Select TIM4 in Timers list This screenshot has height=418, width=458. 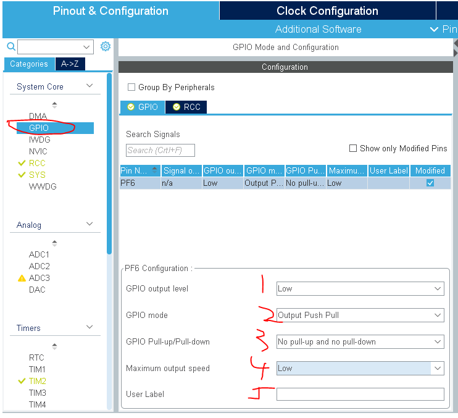coord(38,404)
